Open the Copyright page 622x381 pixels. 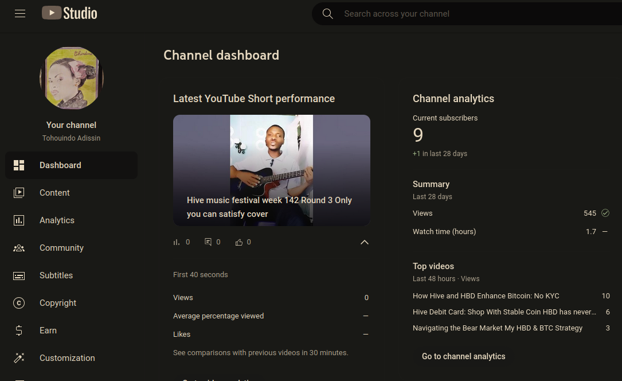point(72,303)
